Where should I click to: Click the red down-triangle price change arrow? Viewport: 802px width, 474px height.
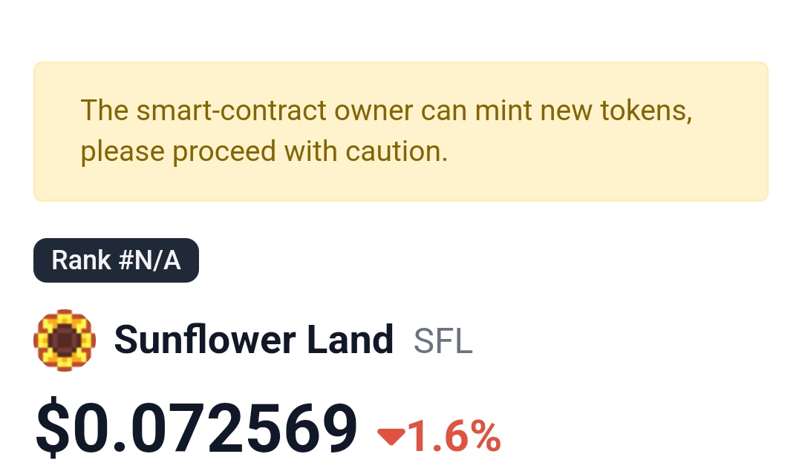click(x=391, y=437)
